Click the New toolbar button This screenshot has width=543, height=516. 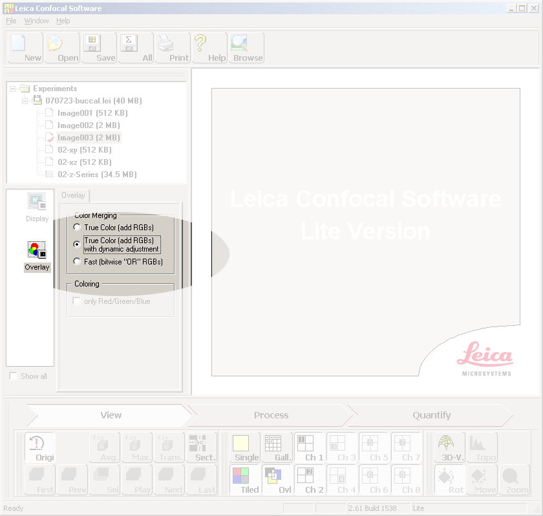(25, 48)
